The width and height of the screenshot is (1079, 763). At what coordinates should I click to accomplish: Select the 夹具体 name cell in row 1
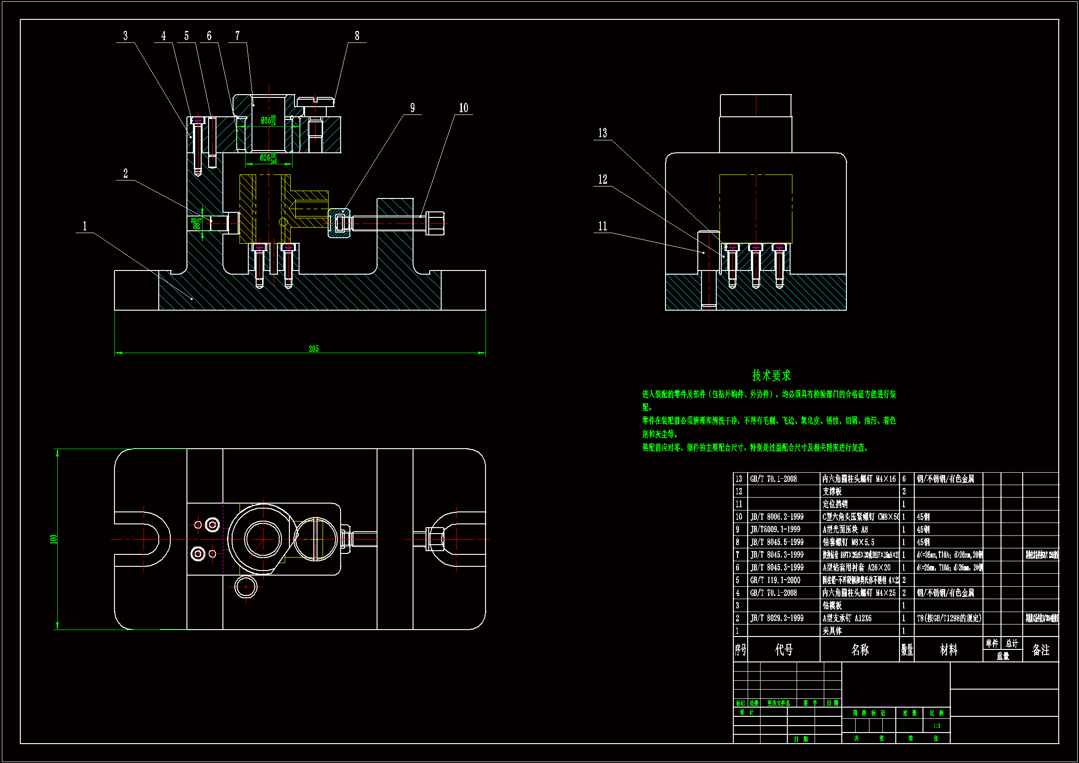[x=832, y=631]
